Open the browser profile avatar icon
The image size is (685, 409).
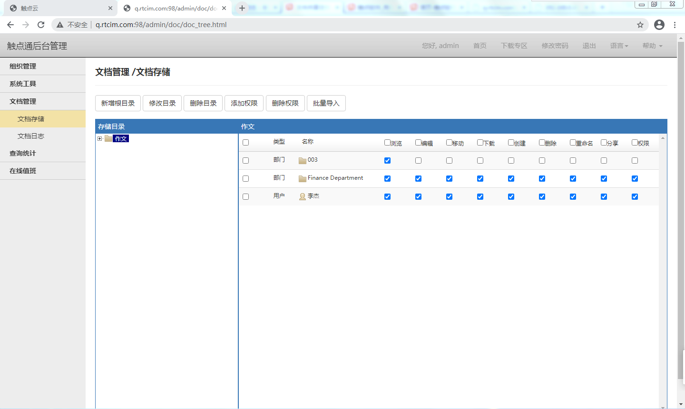pyautogui.click(x=659, y=25)
